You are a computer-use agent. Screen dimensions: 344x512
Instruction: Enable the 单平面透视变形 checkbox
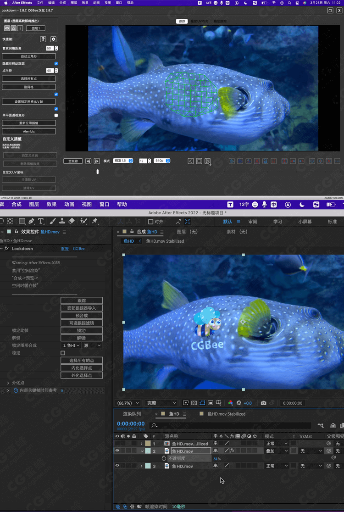tap(56, 115)
